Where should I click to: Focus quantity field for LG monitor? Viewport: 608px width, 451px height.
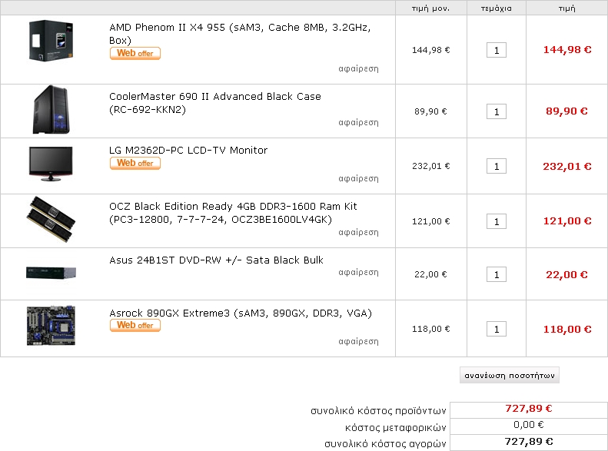497,167
